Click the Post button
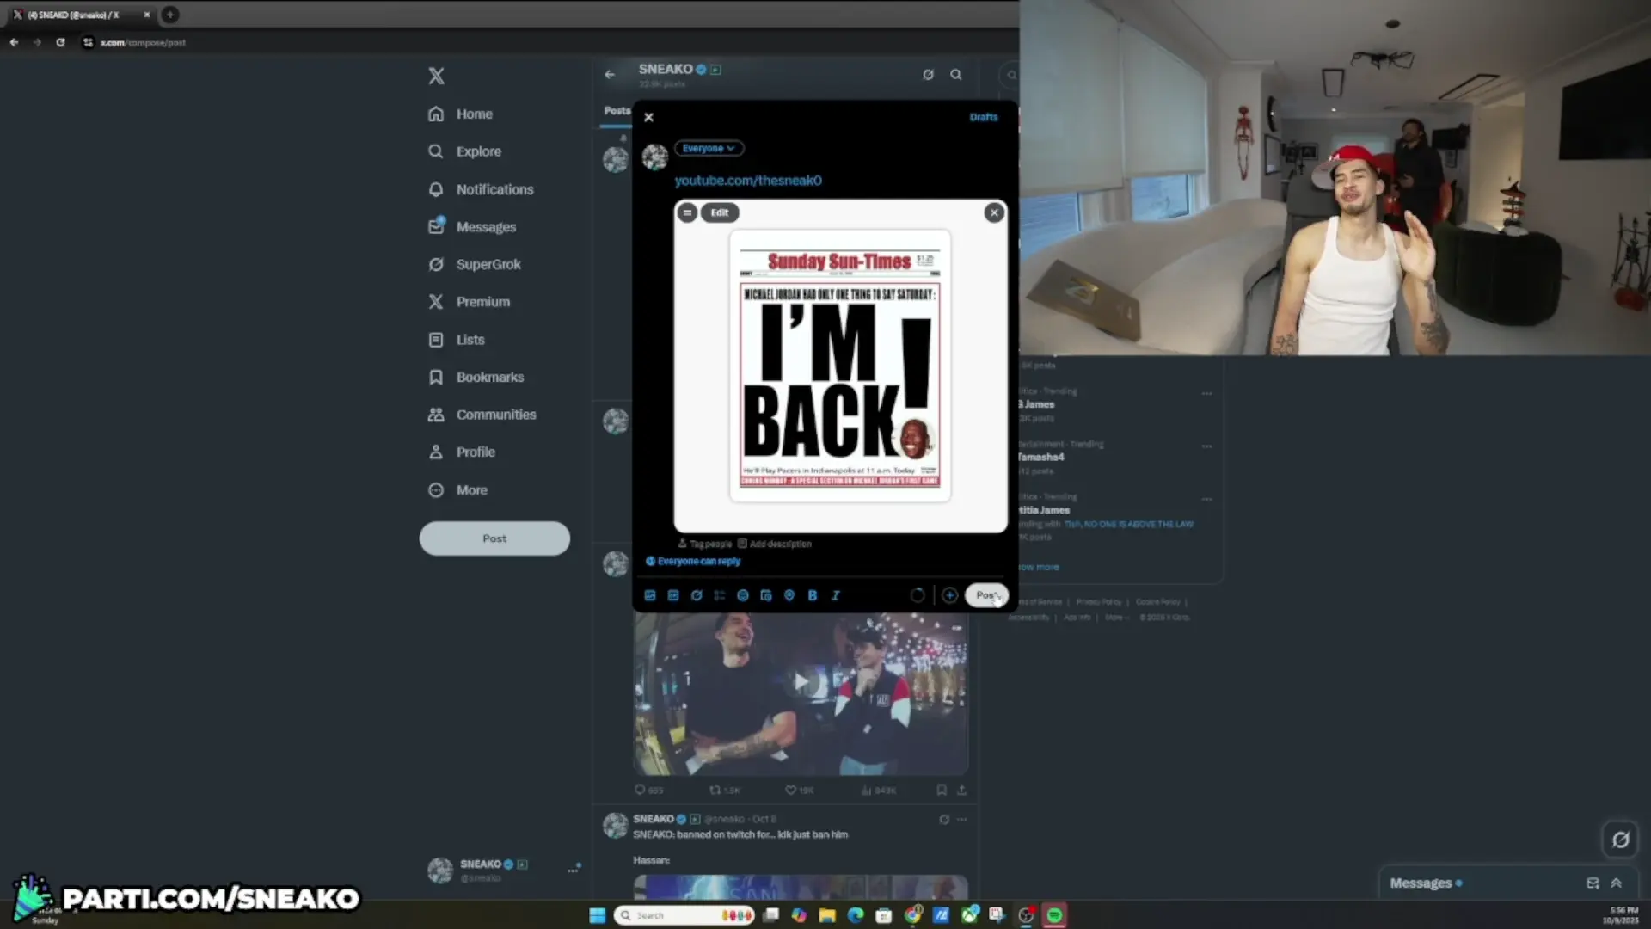 pyautogui.click(x=986, y=595)
